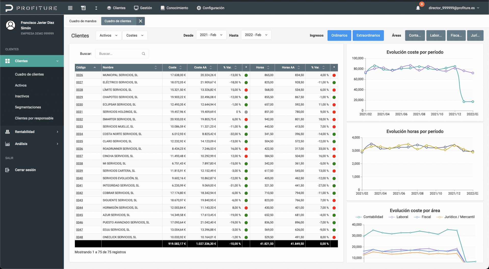Open the Clientes top menu
Viewport: 489px width, 269px height.
[116, 8]
